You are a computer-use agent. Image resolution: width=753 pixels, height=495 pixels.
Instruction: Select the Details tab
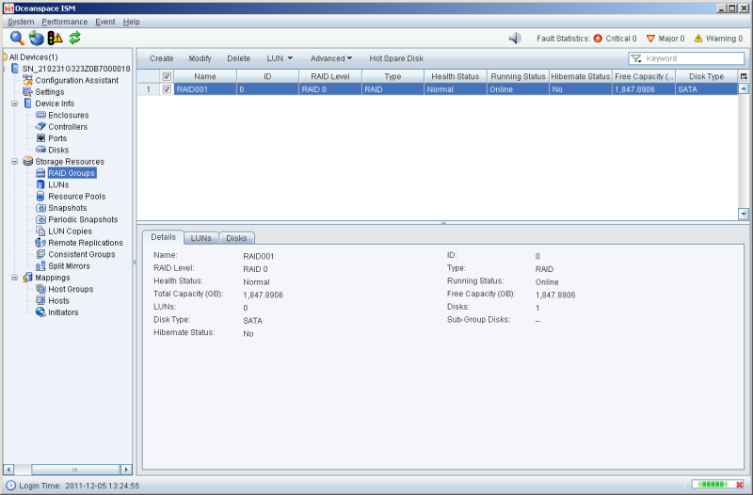click(x=163, y=237)
